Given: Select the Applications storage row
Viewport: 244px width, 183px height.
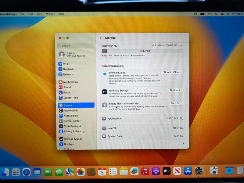Looking at the screenshot, I should click(142, 119).
